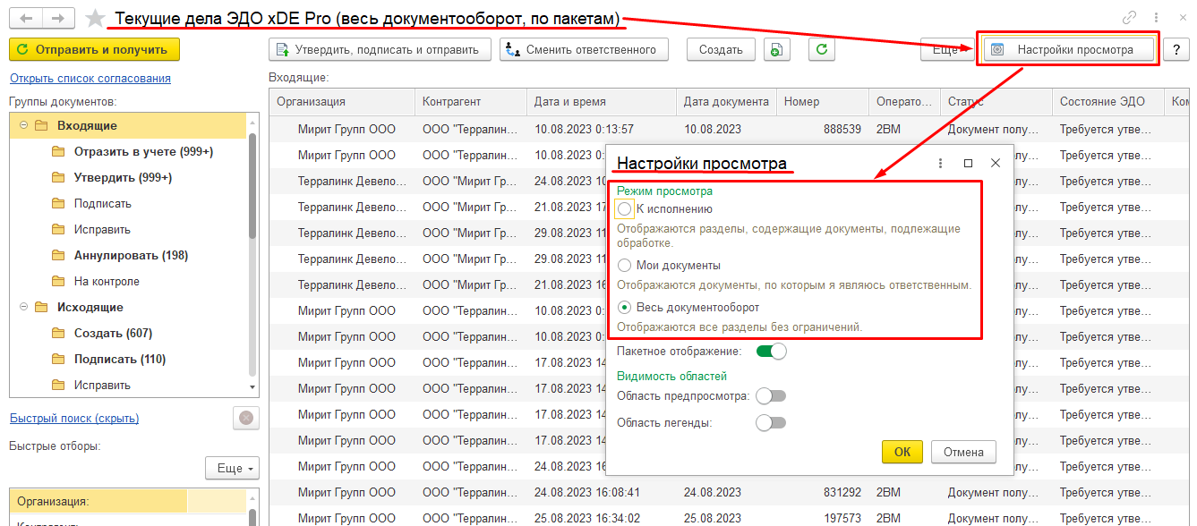
Task: Open three-dots menu in Настройки просмотра dialog
Action: point(941,164)
